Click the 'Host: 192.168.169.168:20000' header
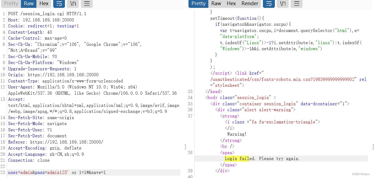374x178 pixels. click(41, 20)
